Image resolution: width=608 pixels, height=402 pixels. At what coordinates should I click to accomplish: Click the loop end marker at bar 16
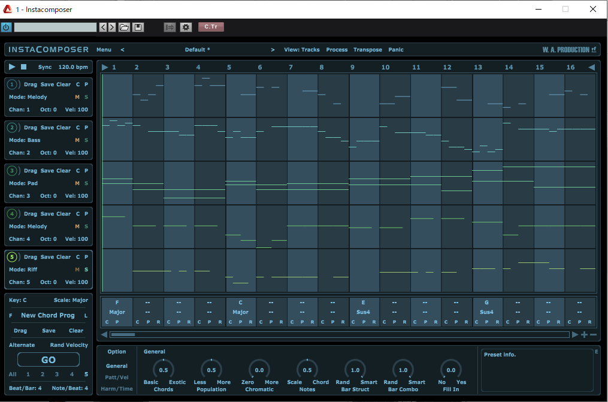click(x=592, y=67)
